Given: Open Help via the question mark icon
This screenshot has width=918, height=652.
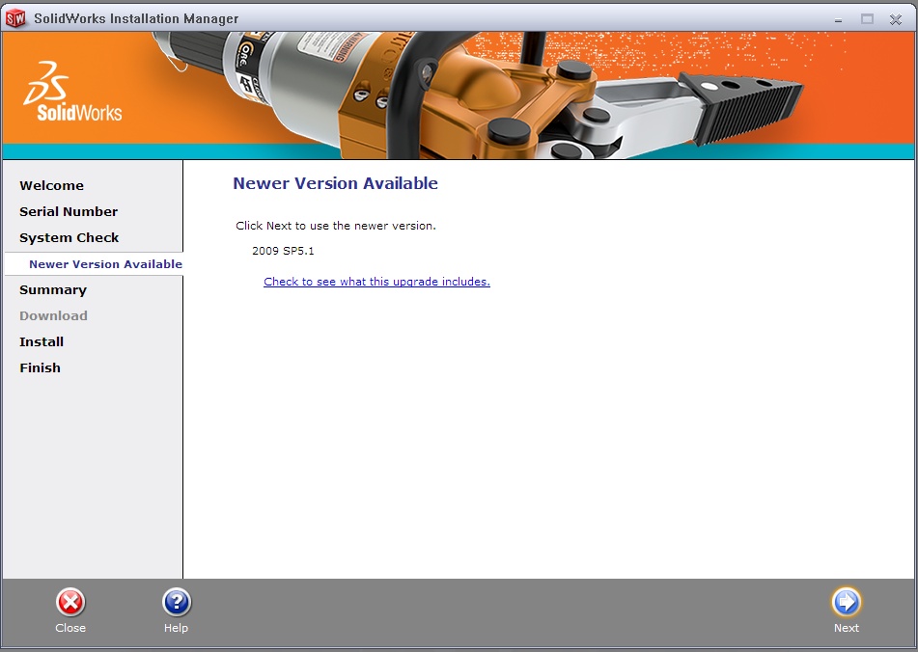Looking at the screenshot, I should 177,602.
